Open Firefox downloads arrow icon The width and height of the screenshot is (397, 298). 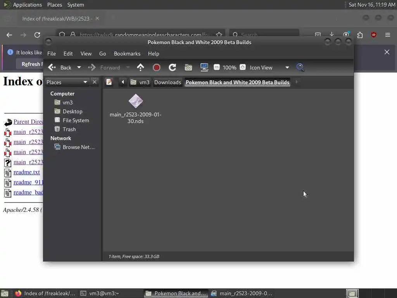coord(332,35)
